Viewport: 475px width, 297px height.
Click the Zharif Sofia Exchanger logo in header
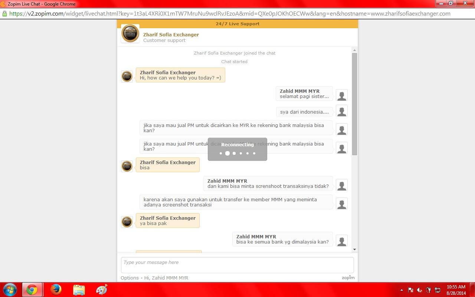(130, 34)
